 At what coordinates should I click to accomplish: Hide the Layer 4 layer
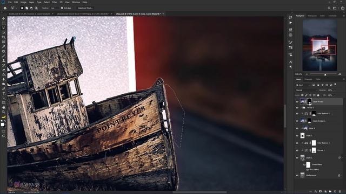297,128
